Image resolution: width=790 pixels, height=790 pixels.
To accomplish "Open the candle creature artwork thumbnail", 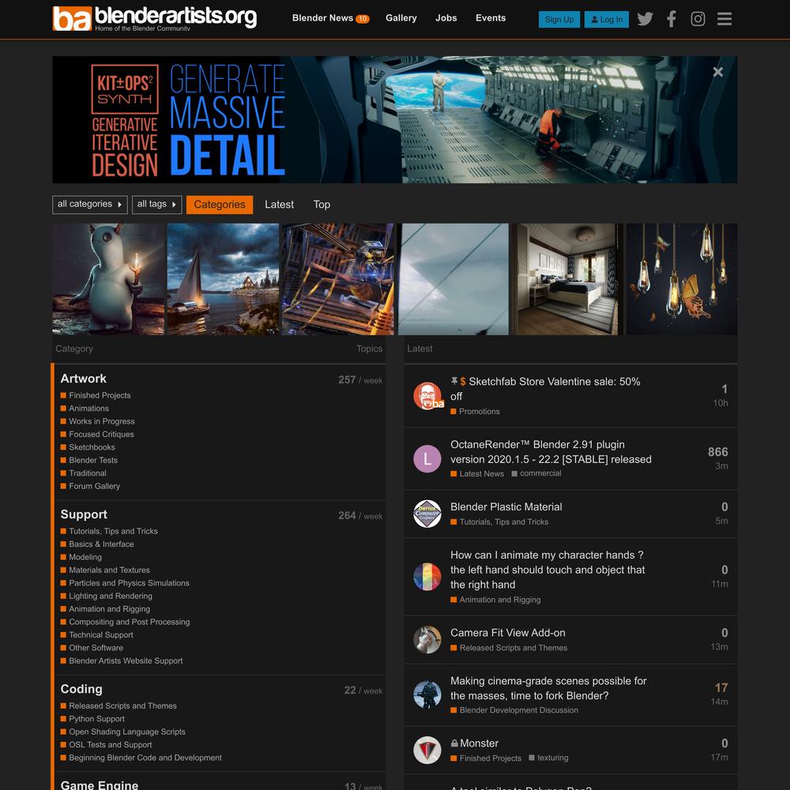I will pyautogui.click(x=108, y=279).
